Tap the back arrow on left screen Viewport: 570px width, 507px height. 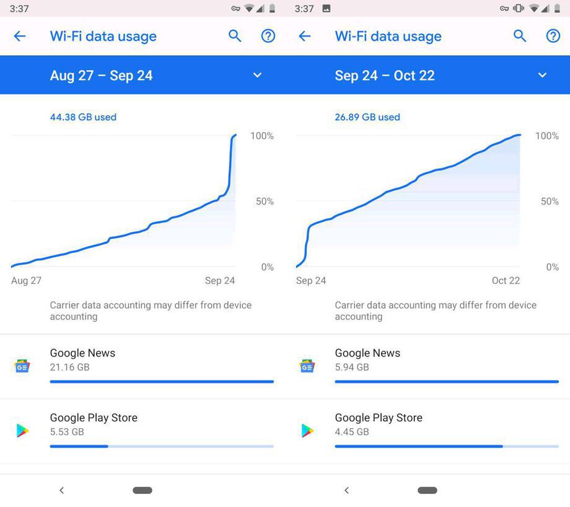click(20, 36)
